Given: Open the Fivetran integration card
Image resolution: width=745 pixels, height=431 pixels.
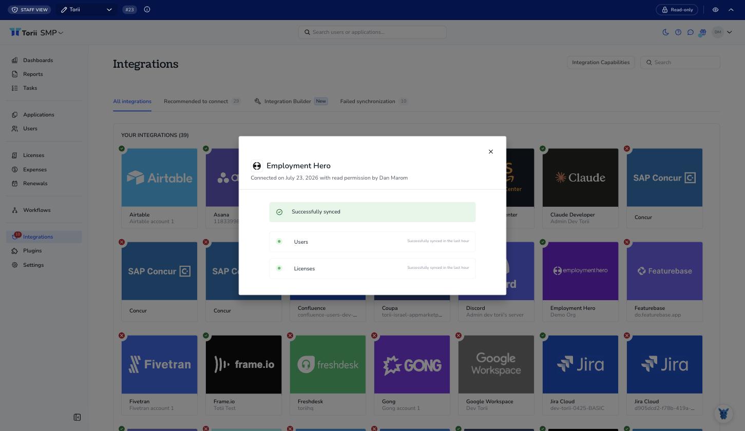Looking at the screenshot, I should (x=159, y=375).
